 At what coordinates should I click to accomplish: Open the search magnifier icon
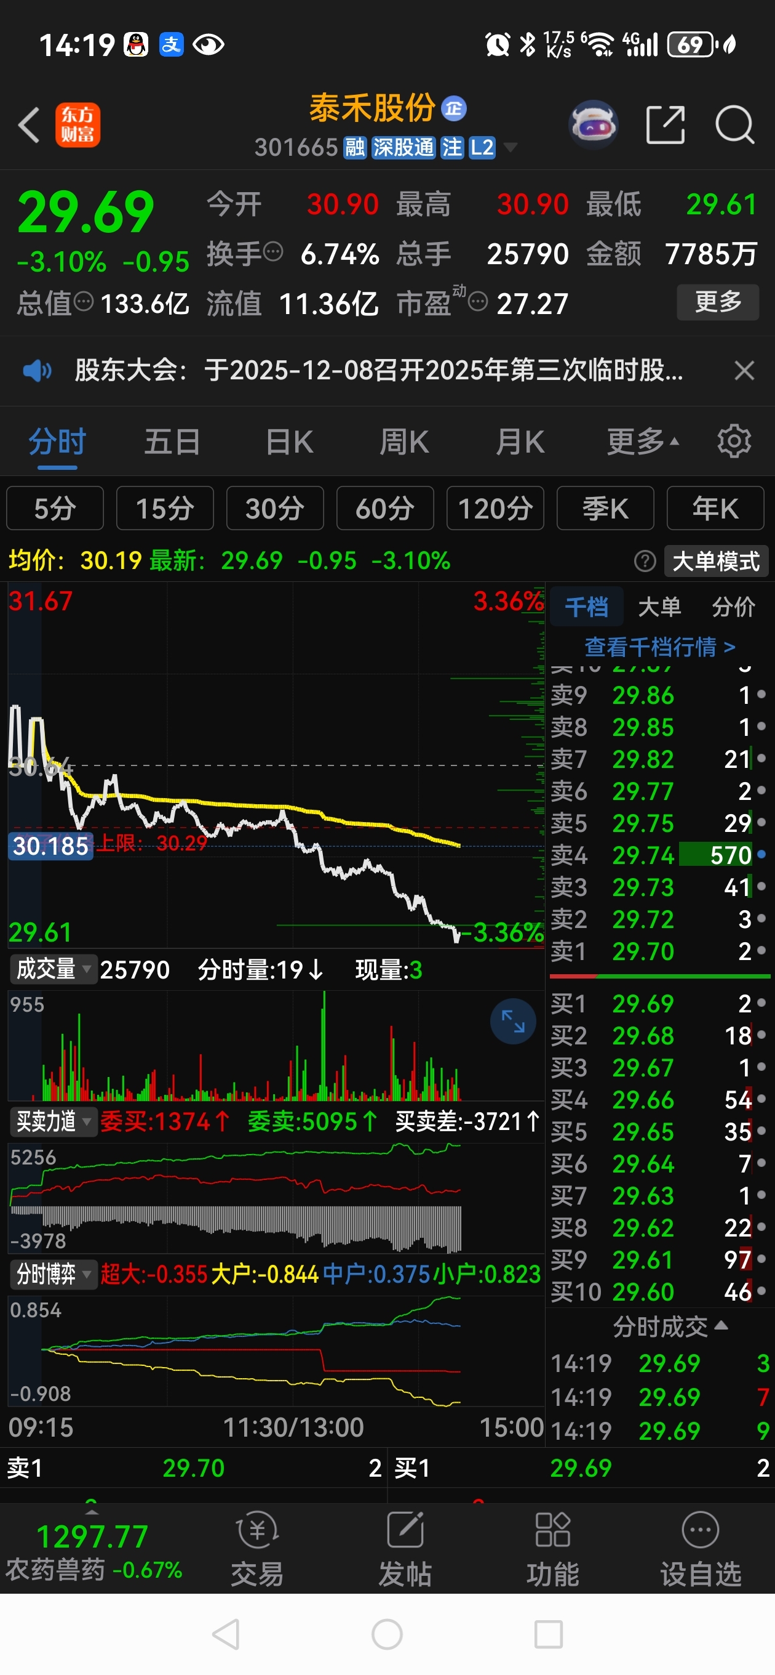[735, 124]
